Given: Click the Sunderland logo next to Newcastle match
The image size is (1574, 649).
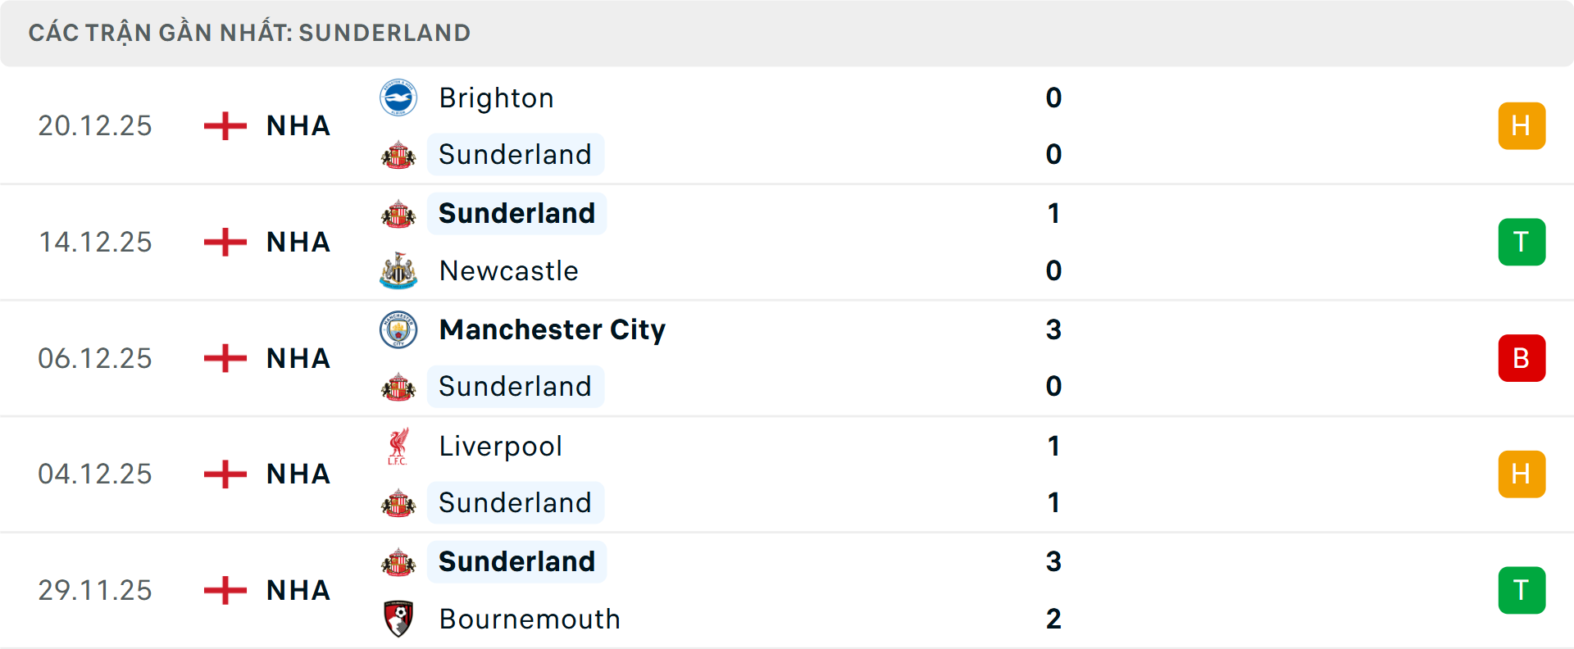Looking at the screenshot, I should [398, 213].
